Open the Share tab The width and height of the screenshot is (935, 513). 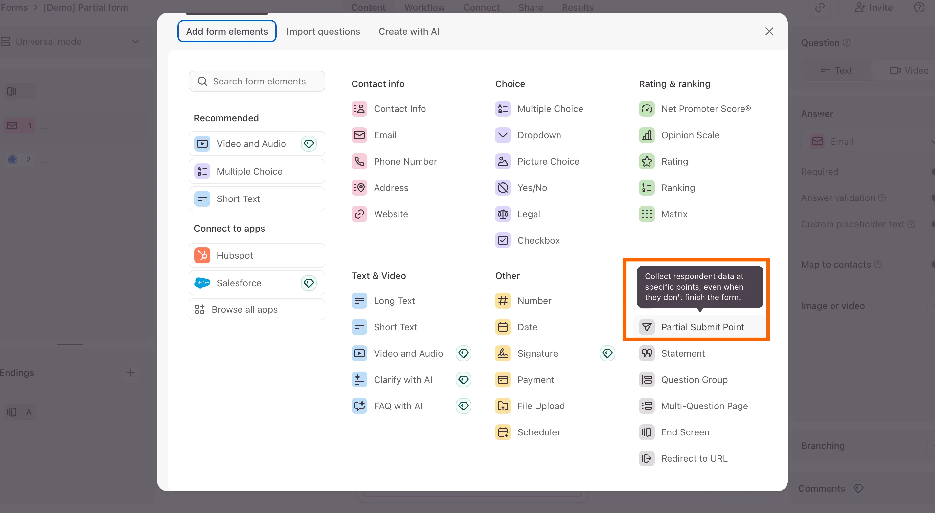(531, 7)
